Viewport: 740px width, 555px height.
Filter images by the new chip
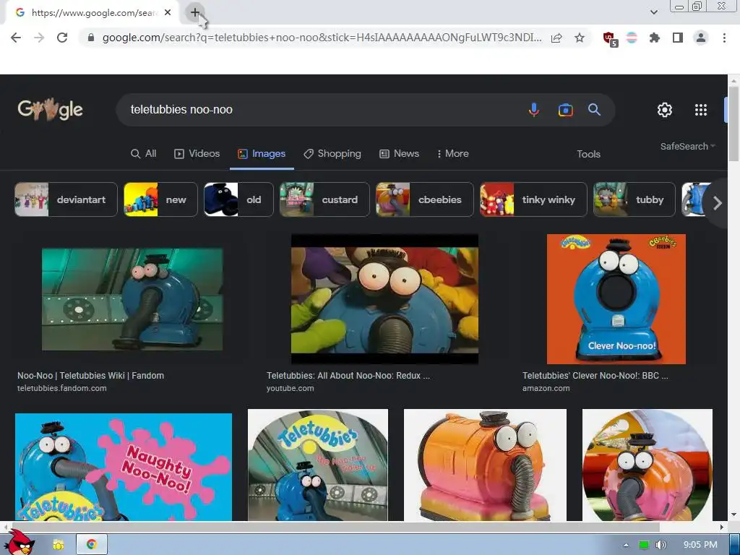coord(160,199)
